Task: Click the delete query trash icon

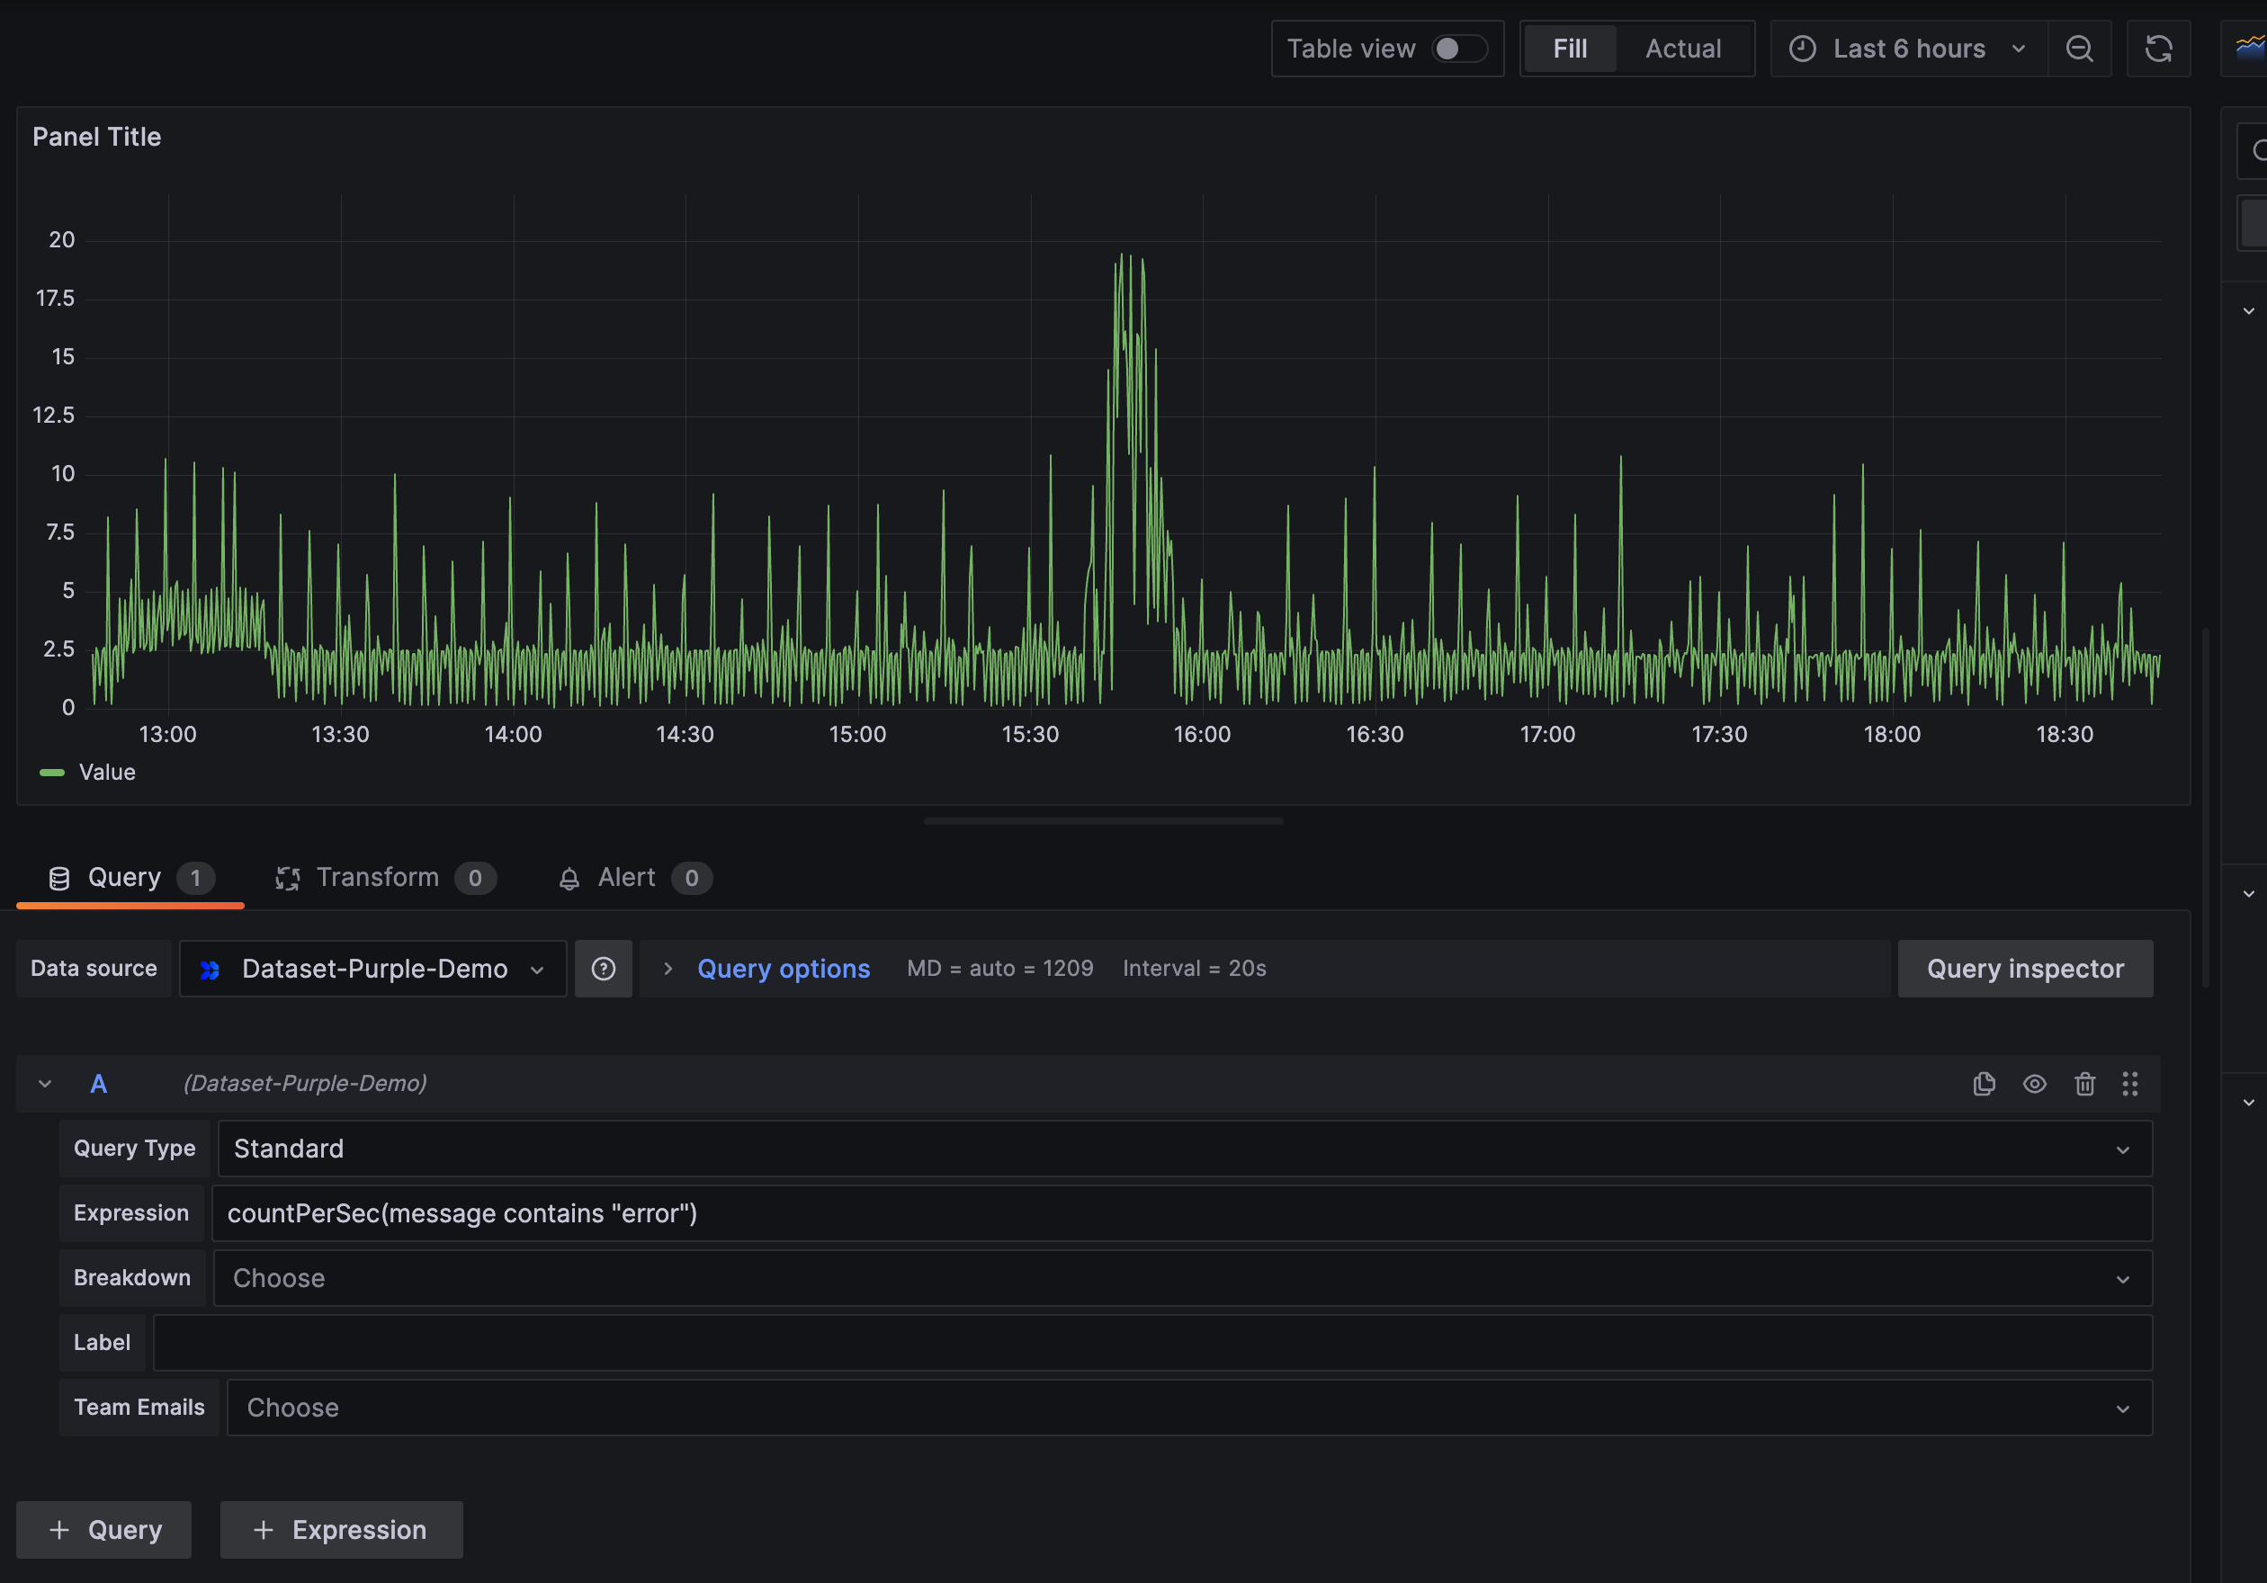Action: click(2084, 1084)
